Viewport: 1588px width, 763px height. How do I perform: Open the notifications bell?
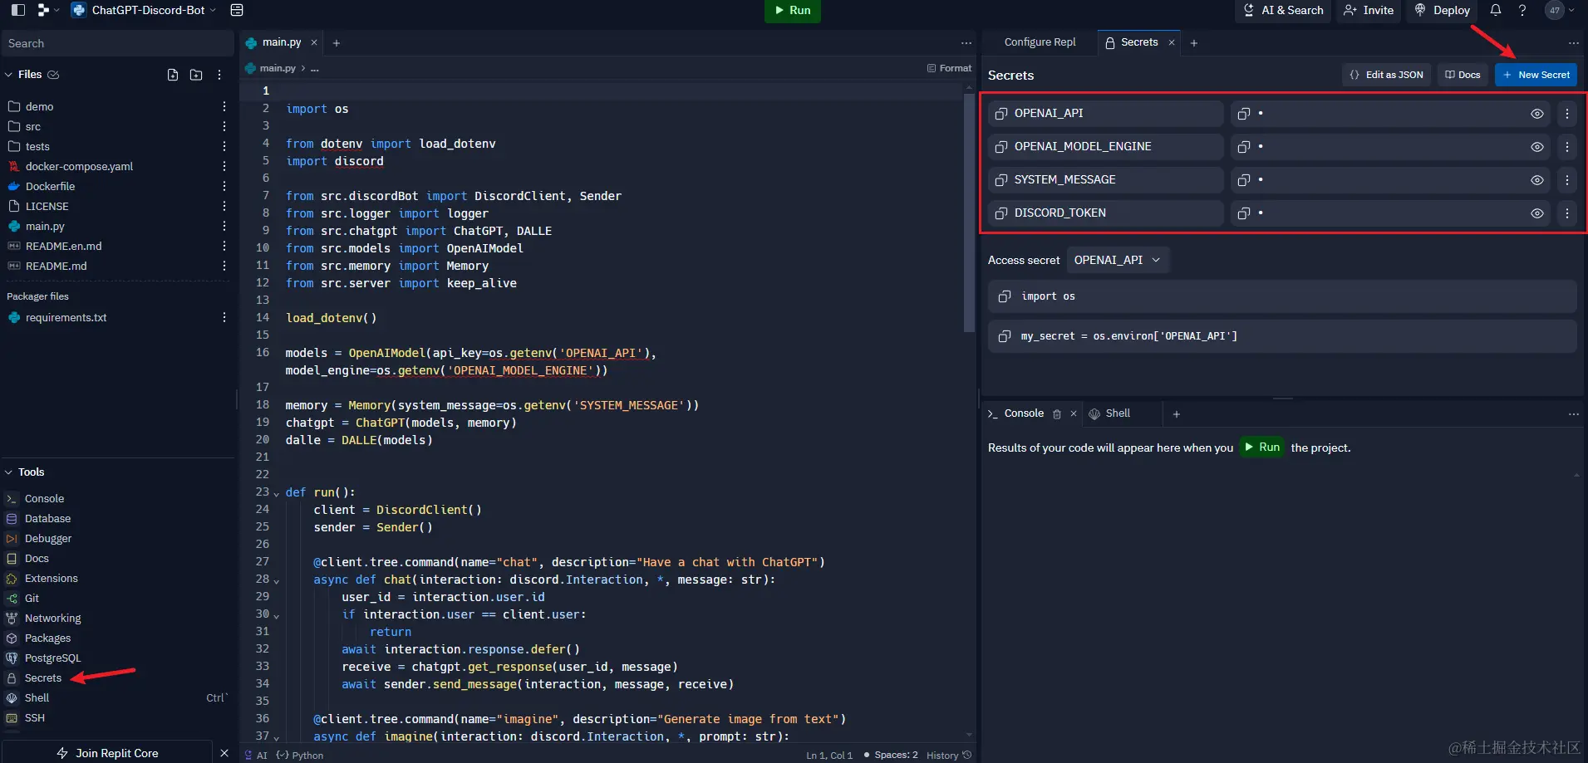(1496, 10)
